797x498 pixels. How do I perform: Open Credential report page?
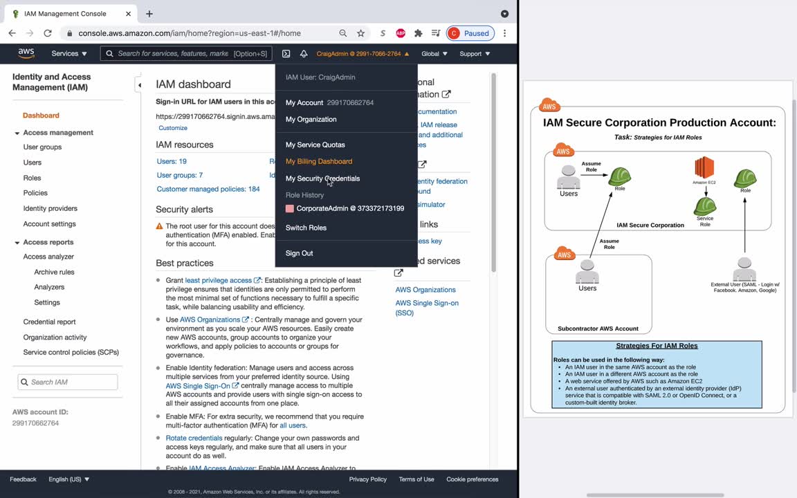(49, 322)
